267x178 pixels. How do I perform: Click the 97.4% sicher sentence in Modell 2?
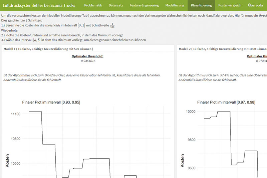point(223,75)
